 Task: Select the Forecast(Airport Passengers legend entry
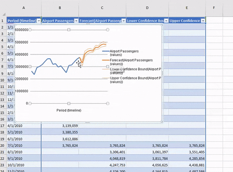click(127, 62)
